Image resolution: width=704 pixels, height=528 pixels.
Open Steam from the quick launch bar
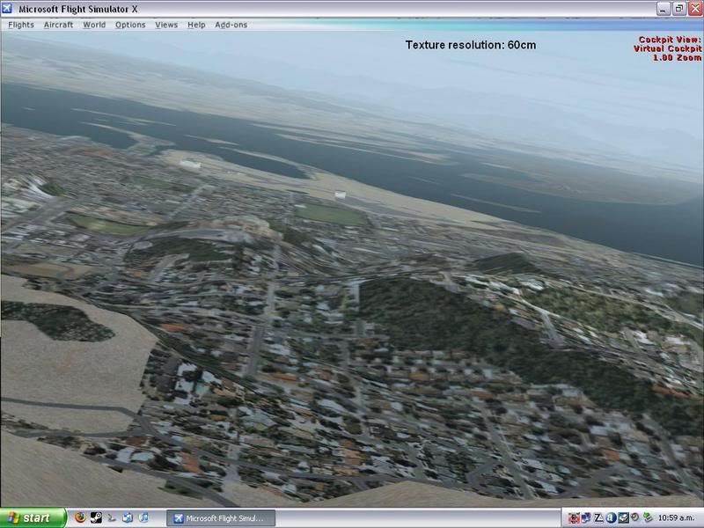[95, 517]
